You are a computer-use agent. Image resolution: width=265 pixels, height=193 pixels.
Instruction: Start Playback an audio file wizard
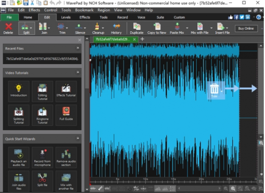coord(19,158)
